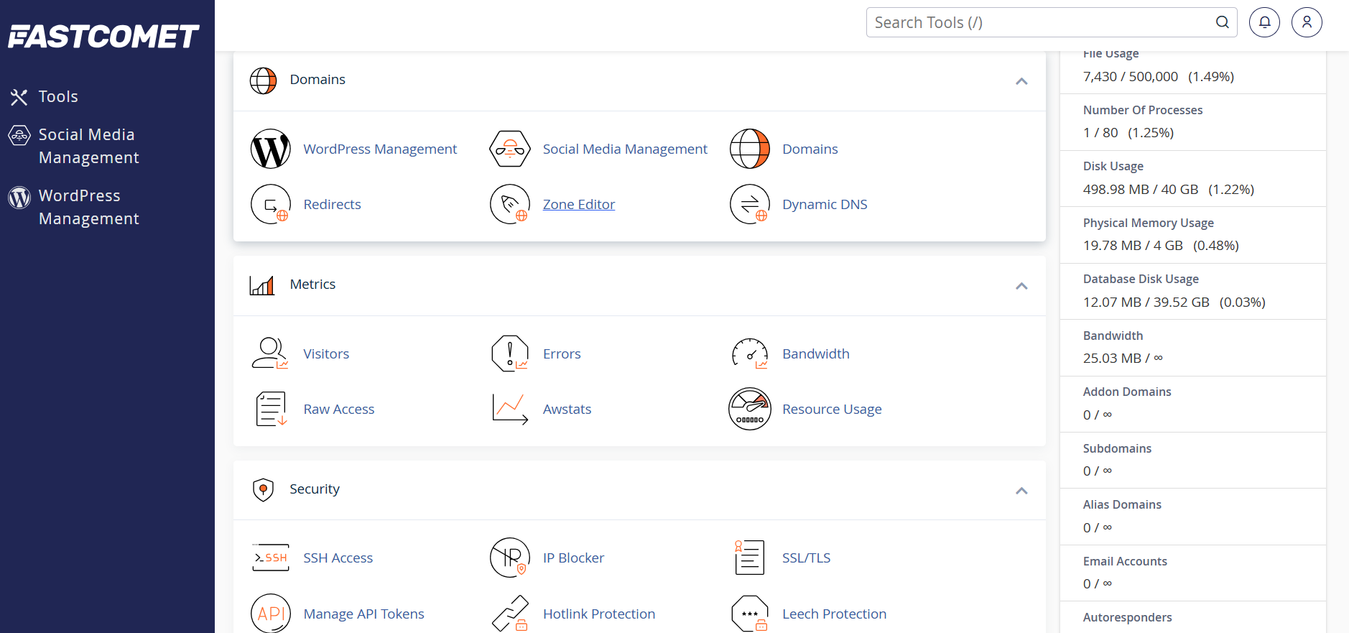This screenshot has width=1349, height=633.
Task: Focus the Search Tools input field
Action: click(1052, 22)
